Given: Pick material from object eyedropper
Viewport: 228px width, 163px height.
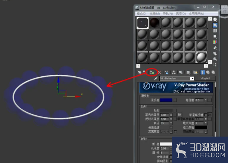Looking at the screenshot, I should point(156,79).
